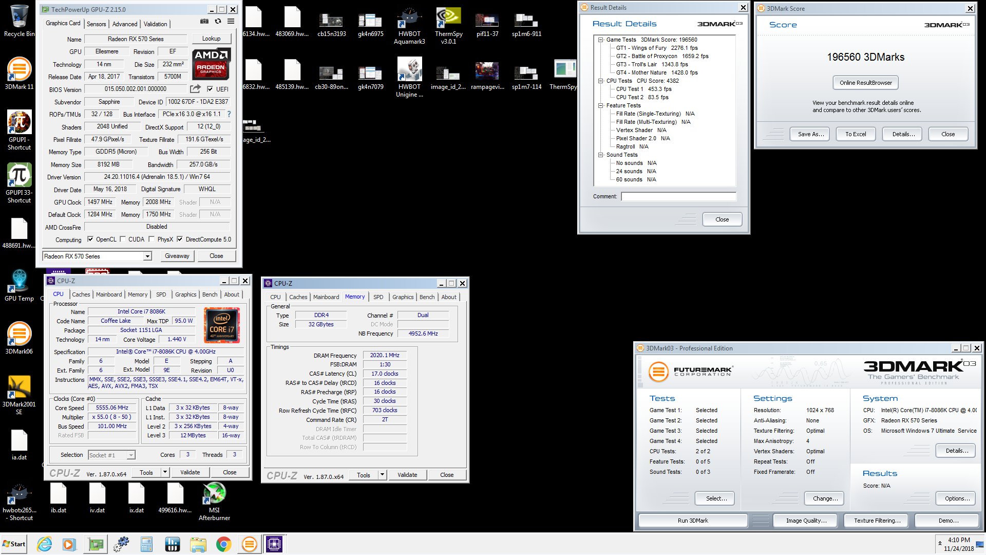Select GT1 - Wings of Fury result row

pos(657,48)
